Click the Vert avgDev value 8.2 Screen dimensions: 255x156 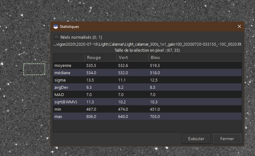121,87
